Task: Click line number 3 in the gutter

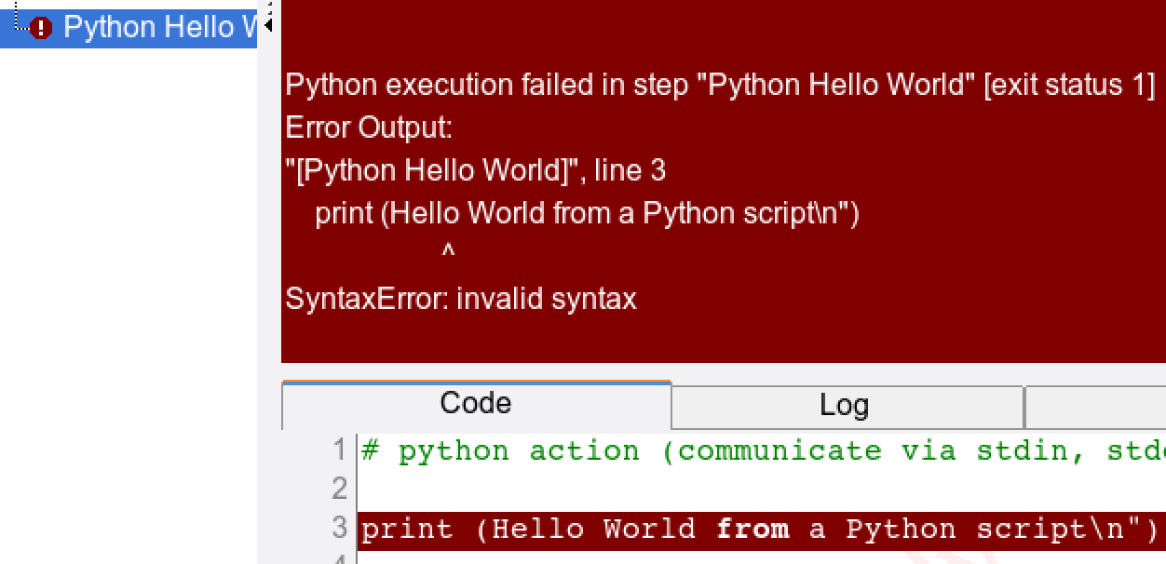Action: click(x=340, y=529)
